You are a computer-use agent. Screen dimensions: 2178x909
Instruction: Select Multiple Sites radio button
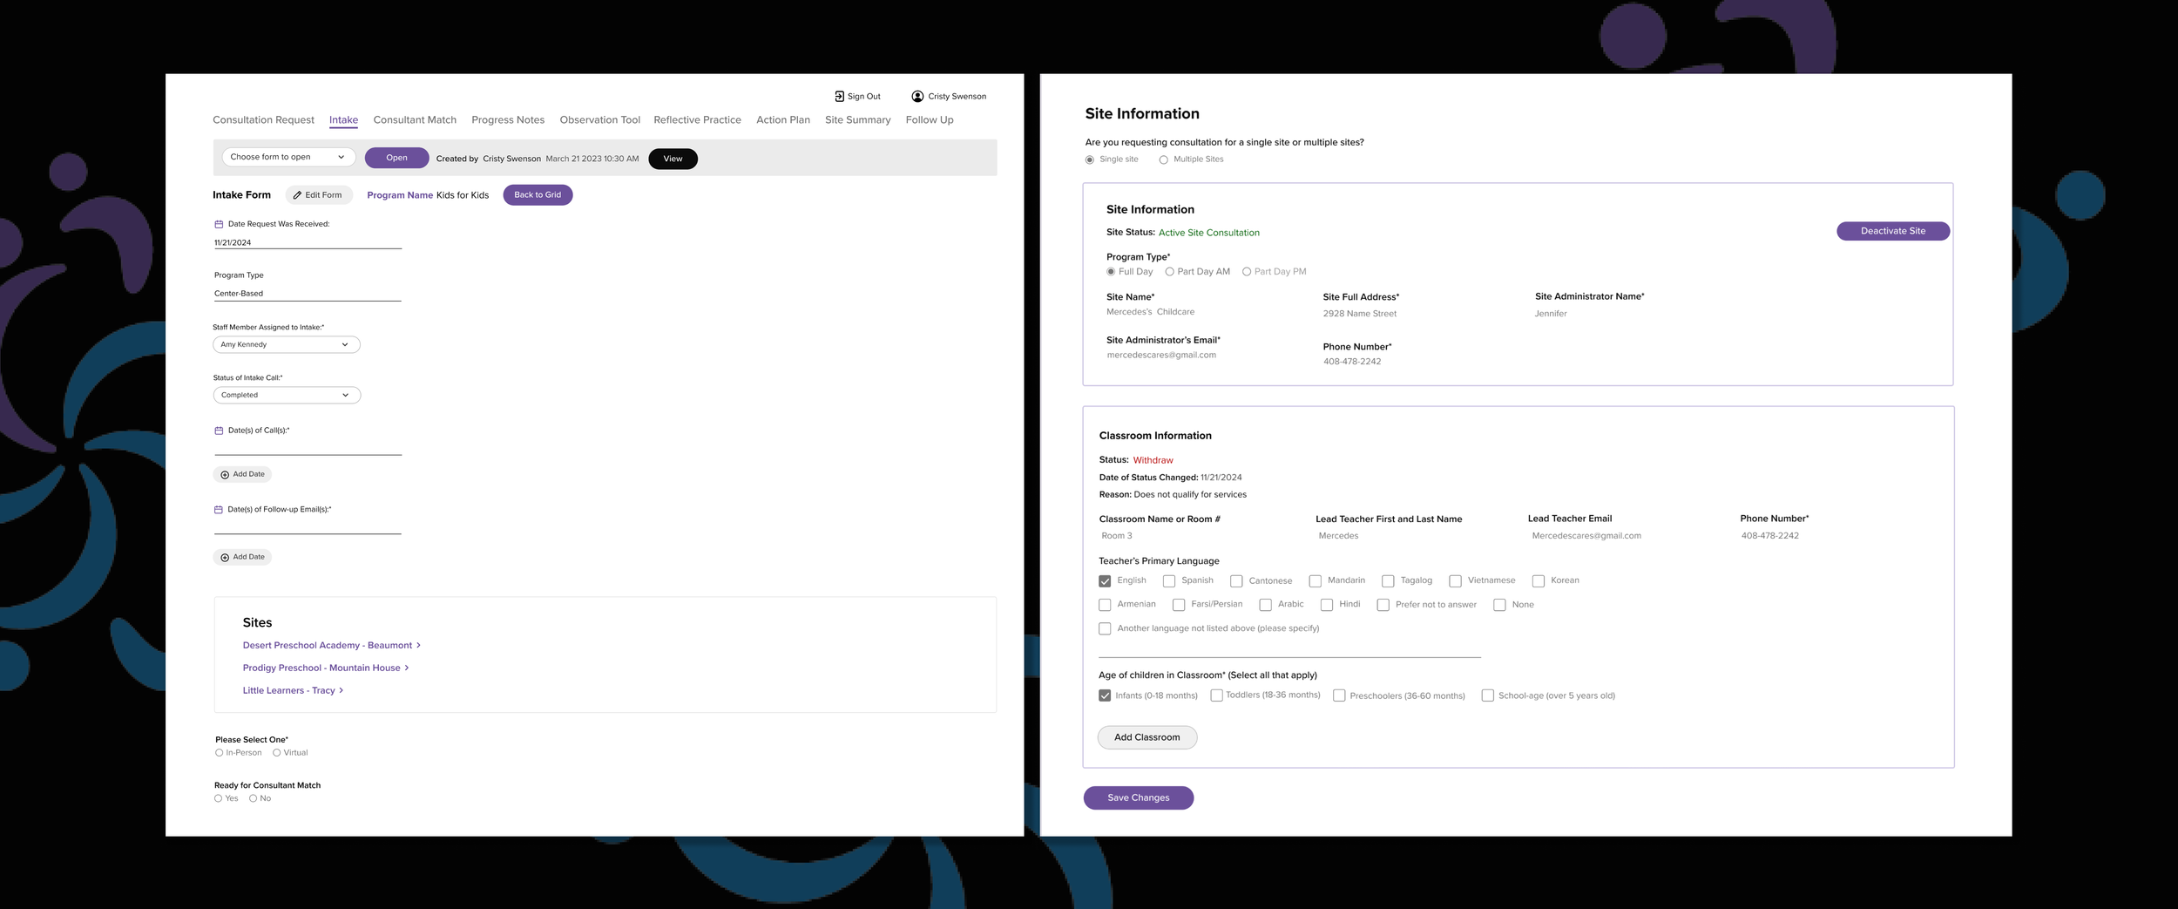coord(1164,159)
